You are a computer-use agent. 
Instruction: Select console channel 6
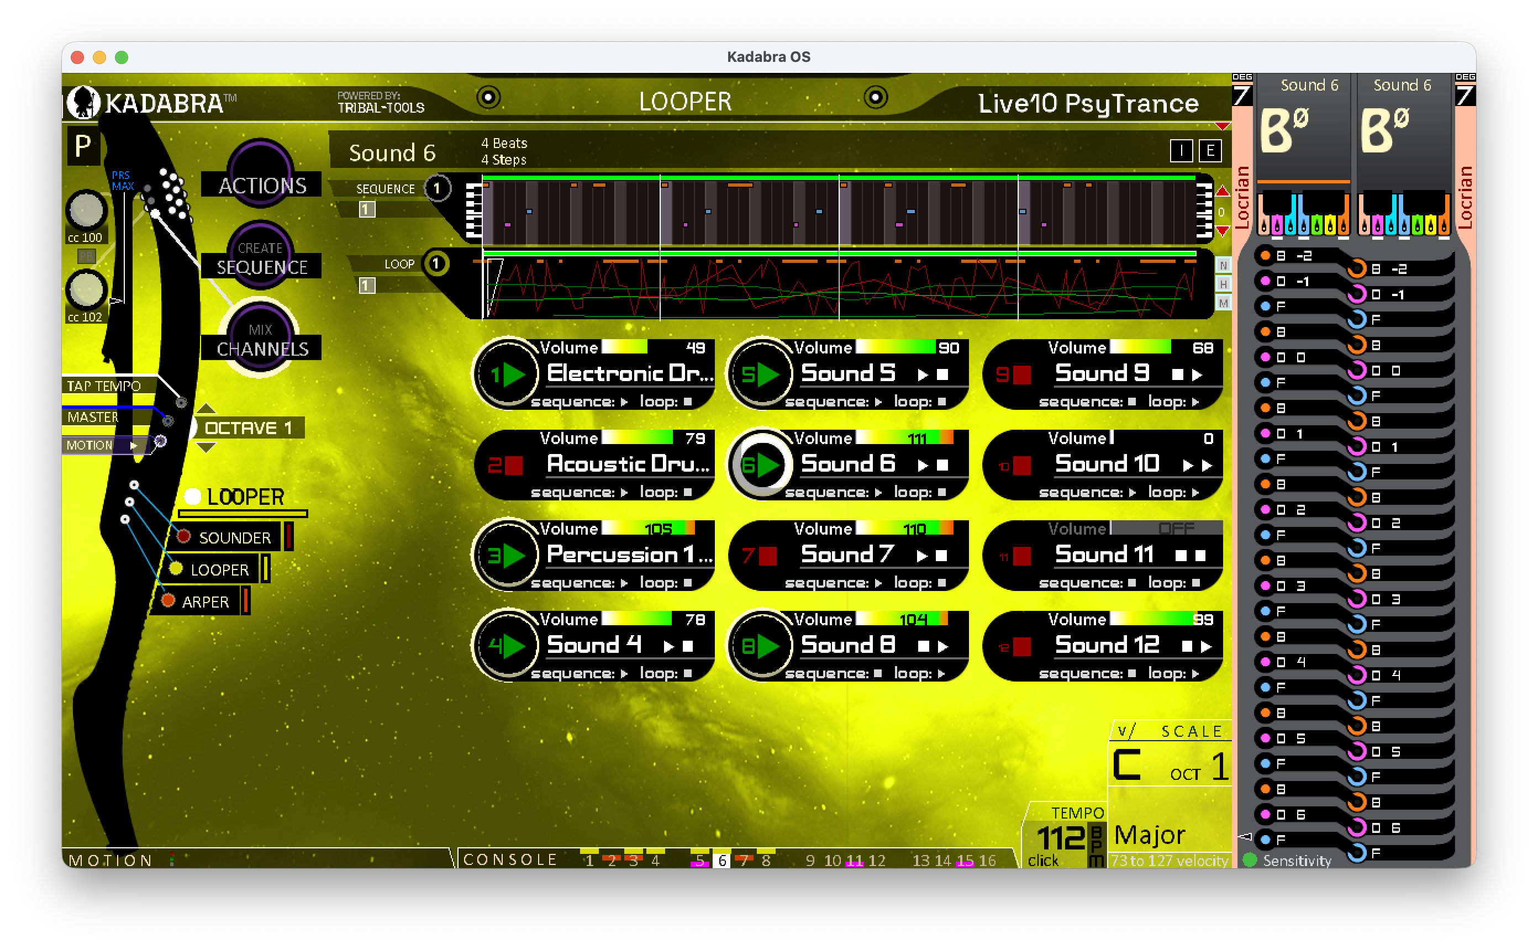coord(722,860)
